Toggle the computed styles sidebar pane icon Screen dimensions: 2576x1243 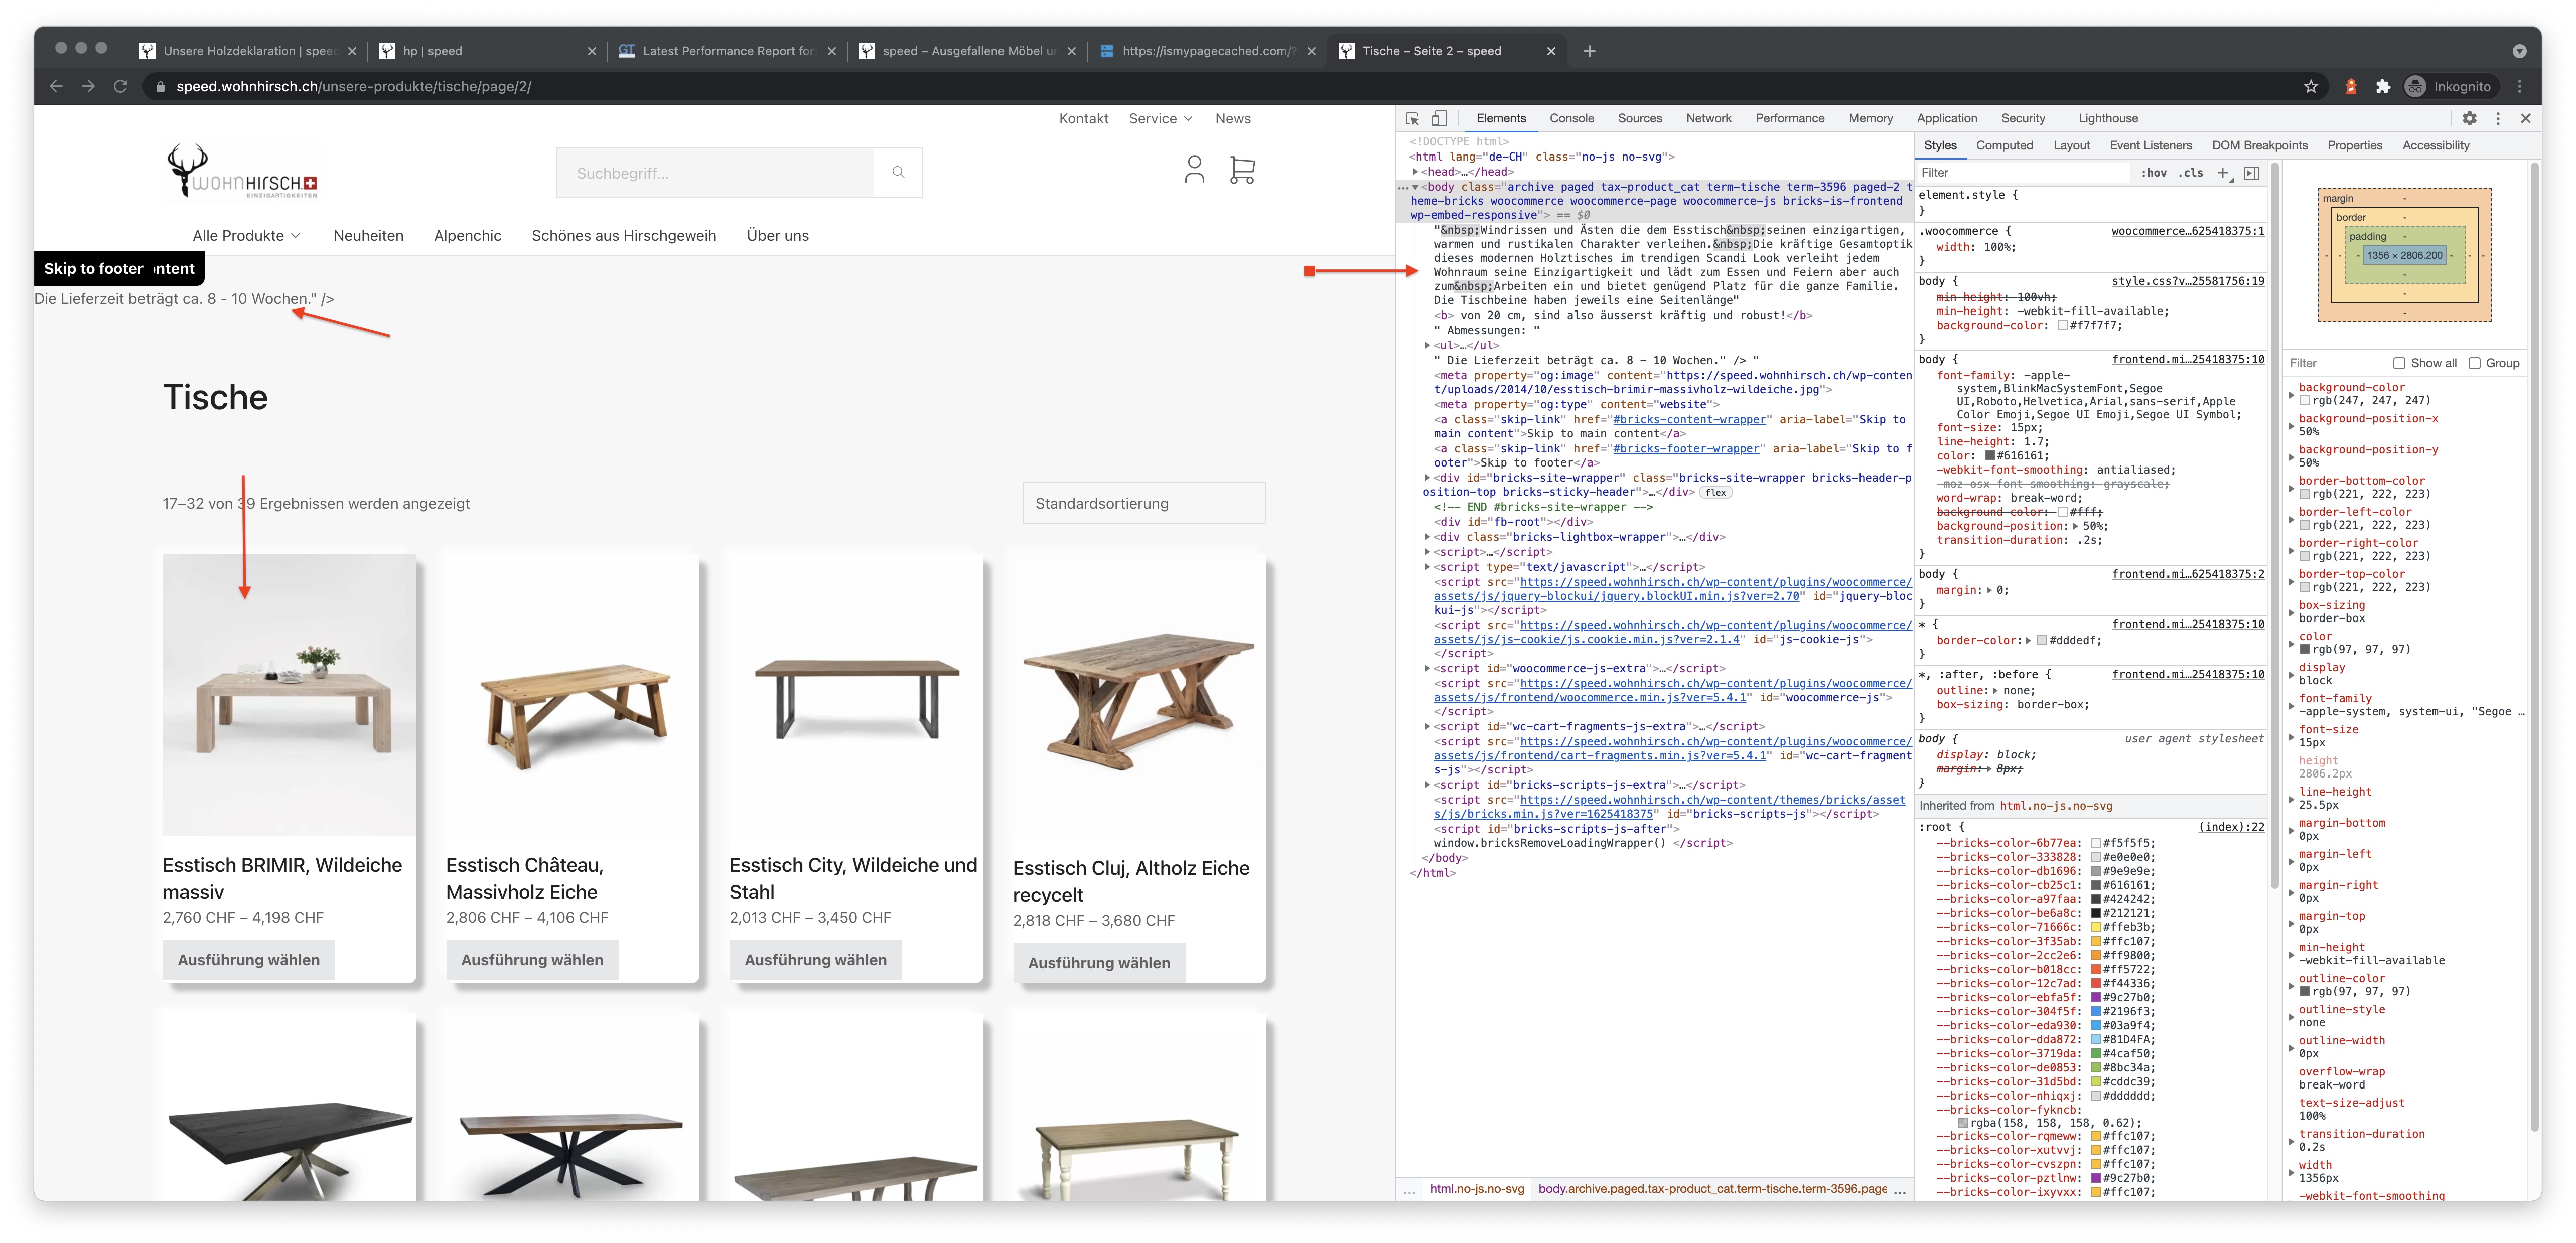[2251, 172]
